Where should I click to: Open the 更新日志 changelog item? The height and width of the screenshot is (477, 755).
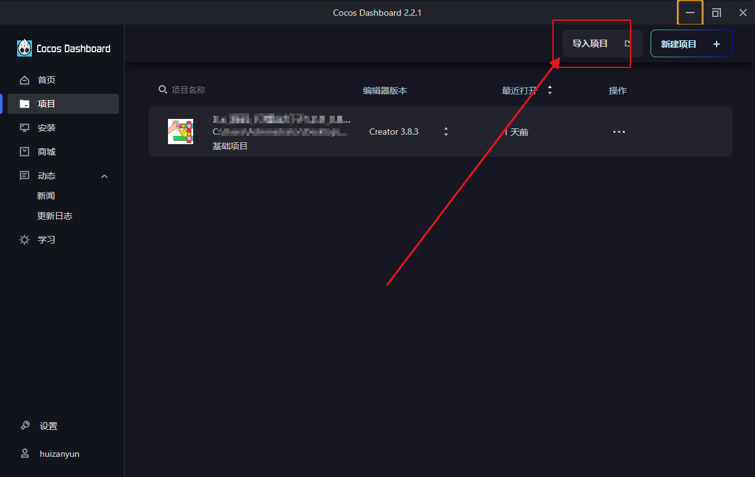[x=55, y=216]
